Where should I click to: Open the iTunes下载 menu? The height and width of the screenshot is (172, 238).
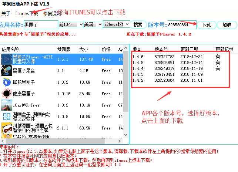pyautogui.click(x=27, y=13)
